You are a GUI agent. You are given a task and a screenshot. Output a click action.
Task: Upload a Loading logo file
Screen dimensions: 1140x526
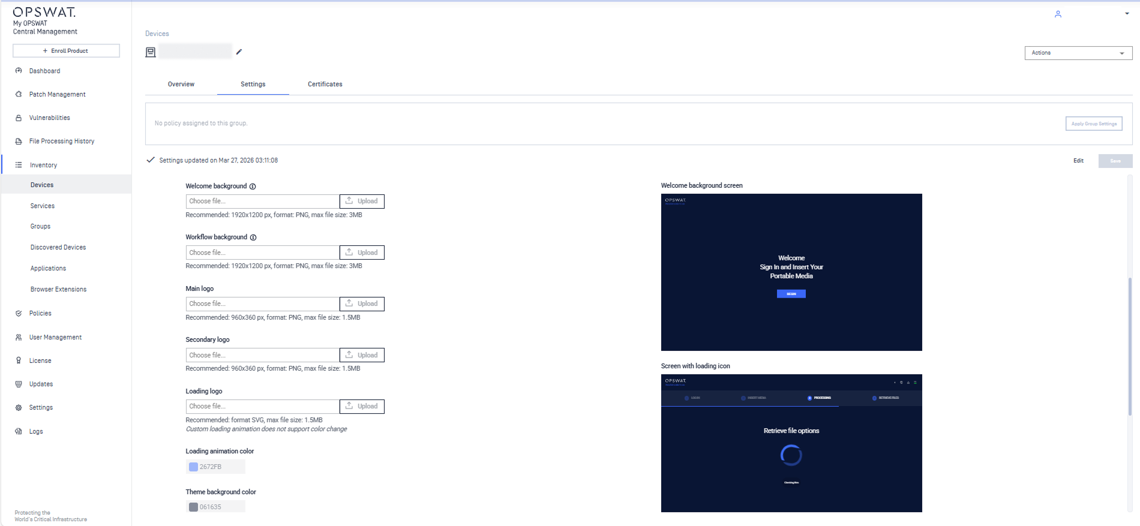tap(362, 406)
